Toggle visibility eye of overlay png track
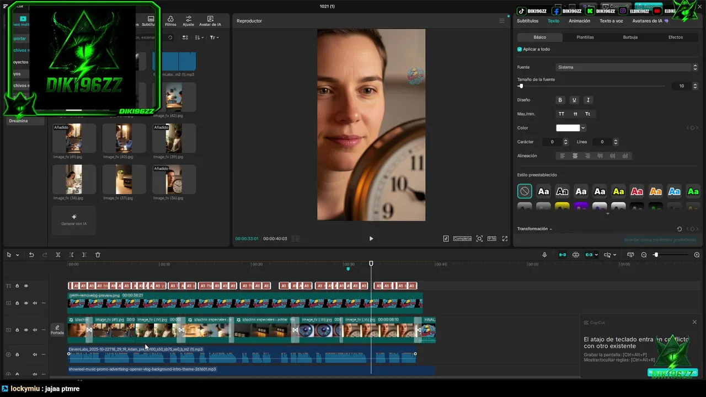This screenshot has height=397, width=706. point(26,303)
